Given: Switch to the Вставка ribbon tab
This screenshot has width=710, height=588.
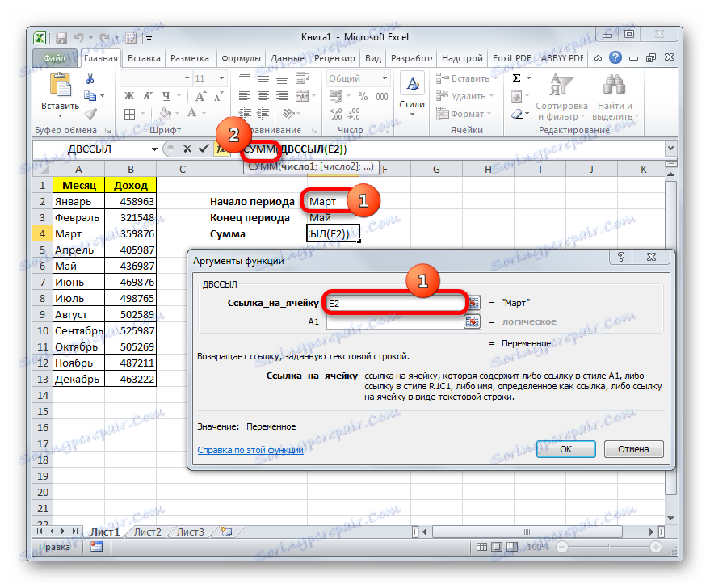Looking at the screenshot, I should (144, 58).
